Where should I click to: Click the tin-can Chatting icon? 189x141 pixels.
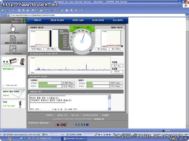coord(17,61)
